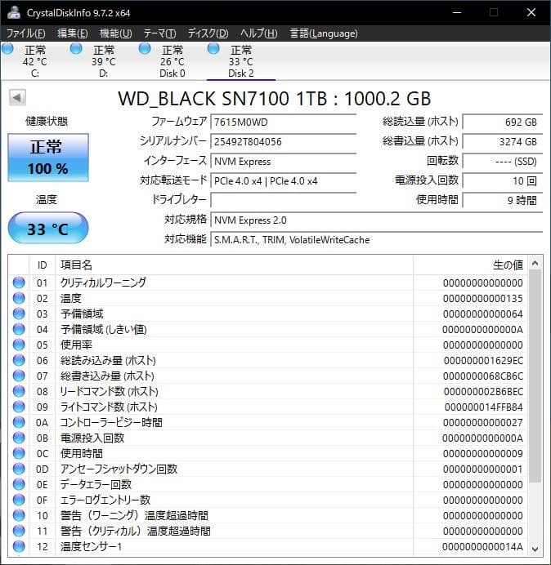Screen dimensions: 551x565
Task: Click status orb for 使用率 row
Action: coord(19,345)
